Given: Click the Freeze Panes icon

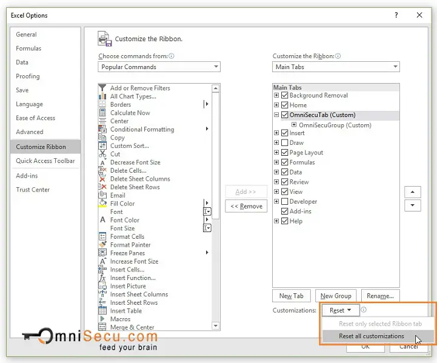Looking at the screenshot, I should tap(102, 253).
